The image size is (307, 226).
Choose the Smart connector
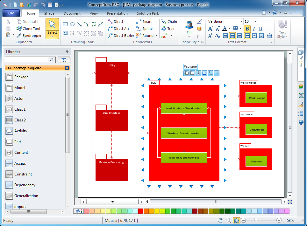click(x=144, y=22)
